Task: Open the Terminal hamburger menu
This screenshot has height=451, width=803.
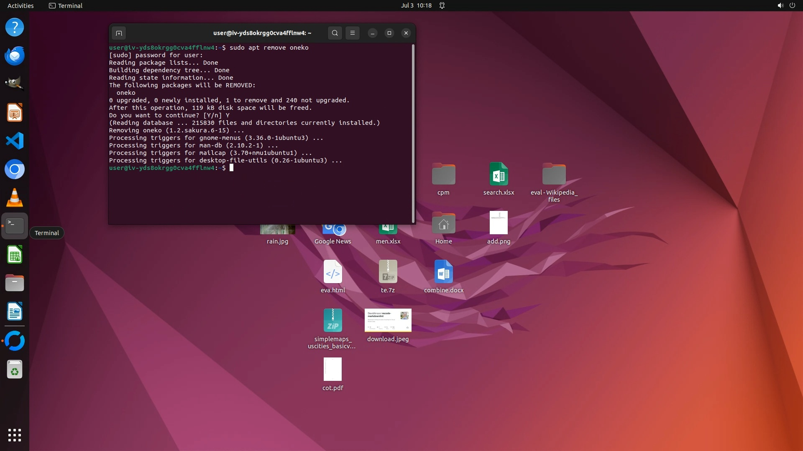Action: (353, 33)
